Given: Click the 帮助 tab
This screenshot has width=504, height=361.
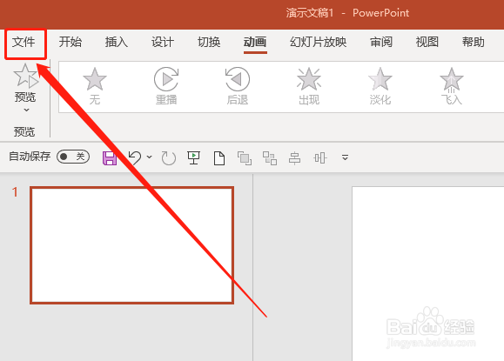Looking at the screenshot, I should [x=474, y=43].
